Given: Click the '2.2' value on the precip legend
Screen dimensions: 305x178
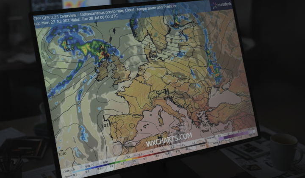Looking at the screenshot, I should point(122,164).
